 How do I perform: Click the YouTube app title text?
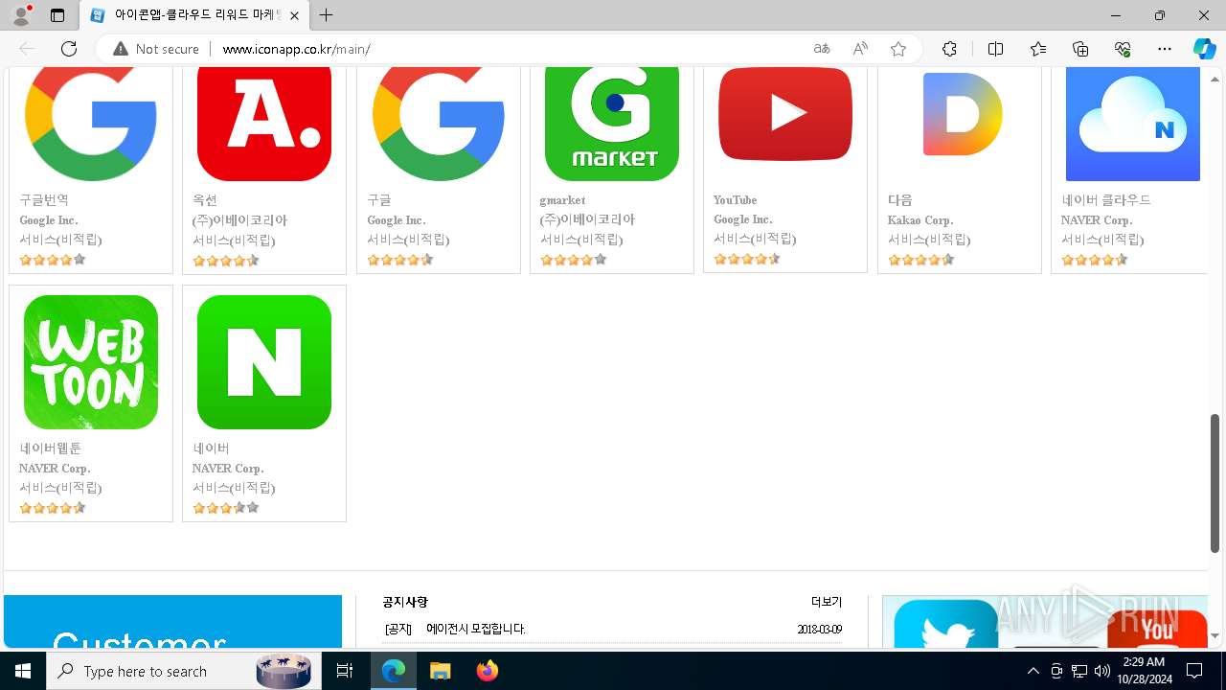pos(735,200)
